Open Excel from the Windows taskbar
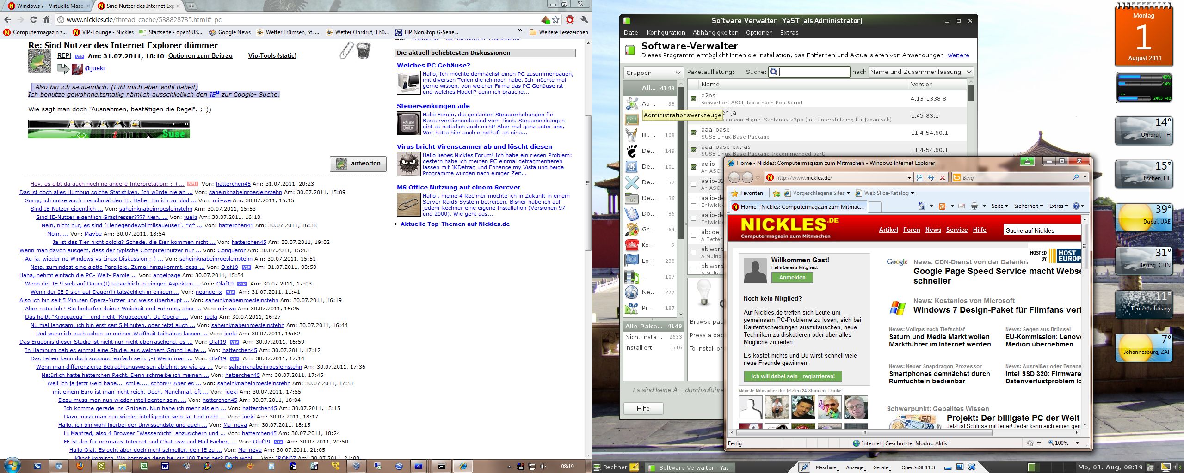This screenshot has width=1184, height=473. click(144, 466)
